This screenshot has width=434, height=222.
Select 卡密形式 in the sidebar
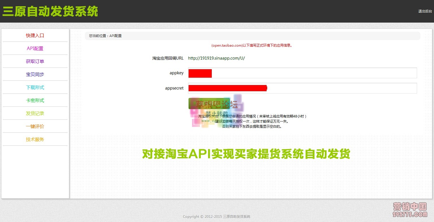point(35,100)
